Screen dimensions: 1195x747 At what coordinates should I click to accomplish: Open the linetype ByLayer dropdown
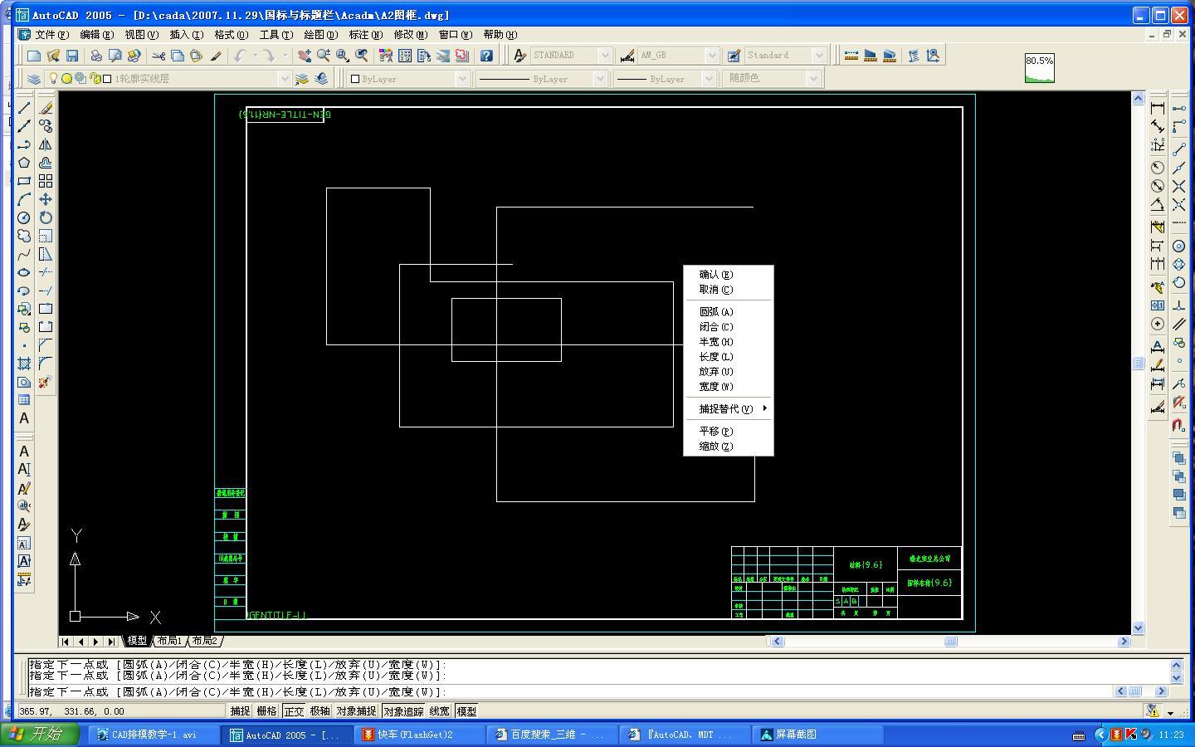pos(599,79)
